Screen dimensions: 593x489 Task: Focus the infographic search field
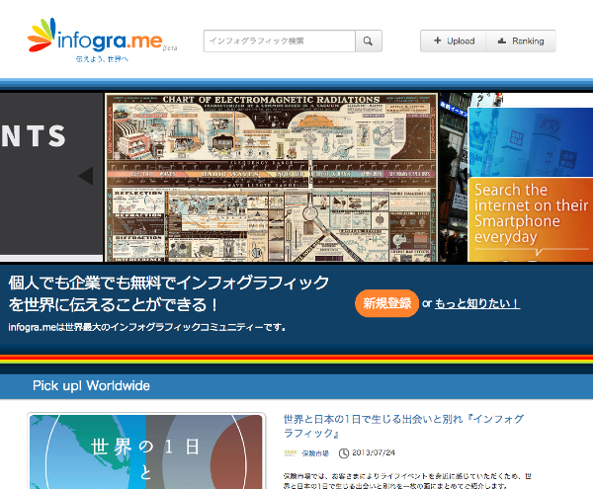click(280, 41)
